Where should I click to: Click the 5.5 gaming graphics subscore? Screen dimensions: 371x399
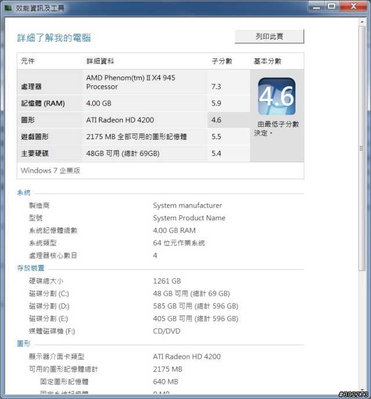tap(216, 137)
